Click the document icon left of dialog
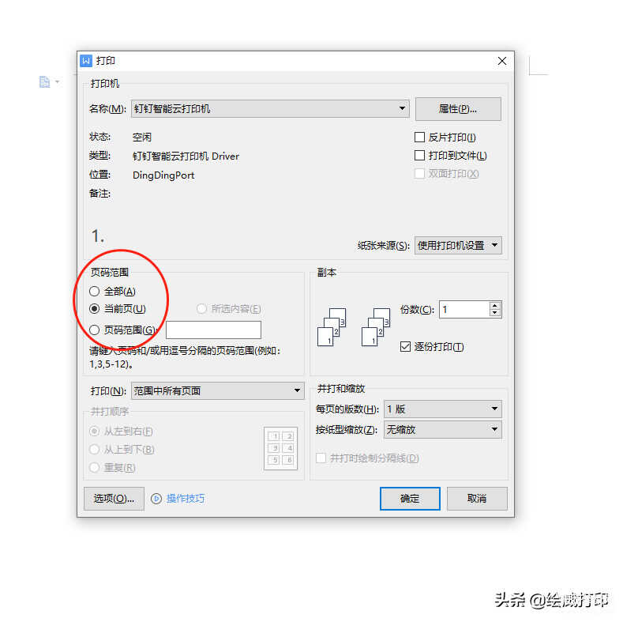 coord(44,82)
